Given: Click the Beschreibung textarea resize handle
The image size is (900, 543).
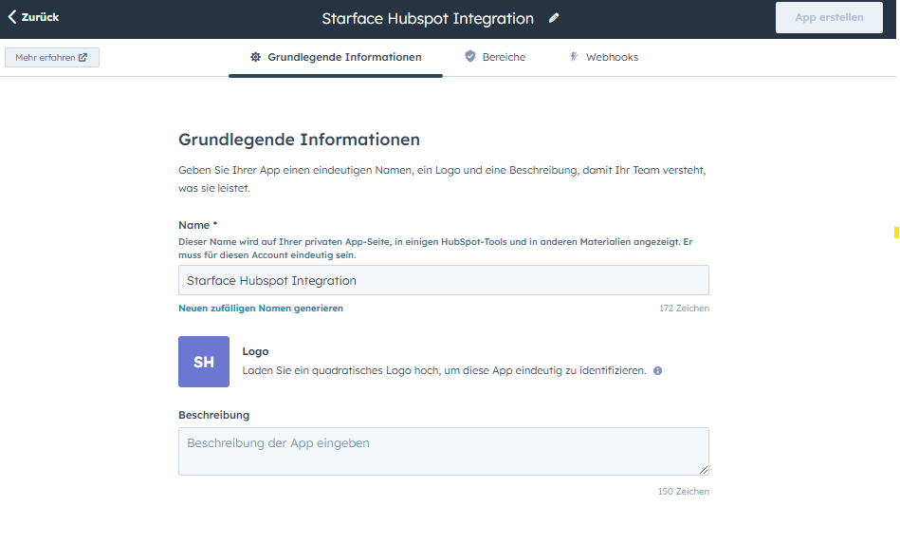Looking at the screenshot, I should 704,470.
